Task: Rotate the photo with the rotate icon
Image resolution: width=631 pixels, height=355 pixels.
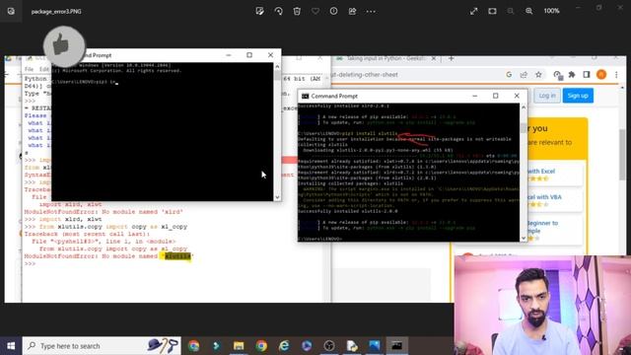Action: (x=278, y=11)
